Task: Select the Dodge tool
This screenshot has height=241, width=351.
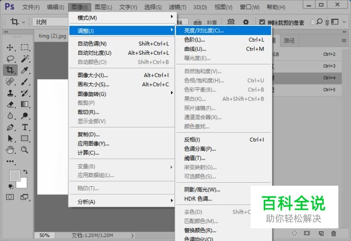Action: click(25, 116)
